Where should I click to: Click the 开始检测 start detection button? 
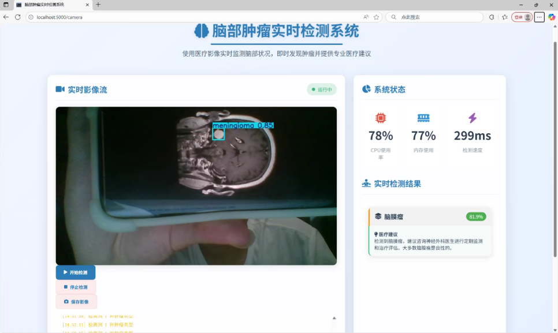click(x=76, y=272)
